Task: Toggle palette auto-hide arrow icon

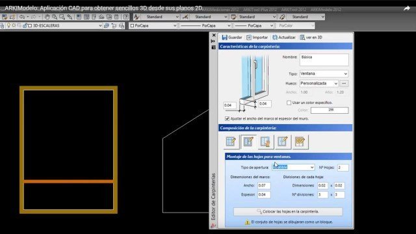Action: [213, 41]
